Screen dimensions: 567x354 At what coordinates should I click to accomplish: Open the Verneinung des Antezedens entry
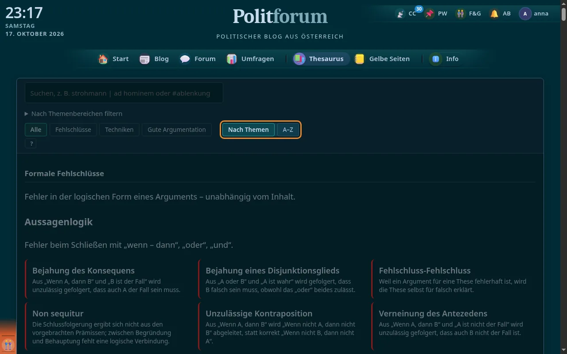pos(454,327)
